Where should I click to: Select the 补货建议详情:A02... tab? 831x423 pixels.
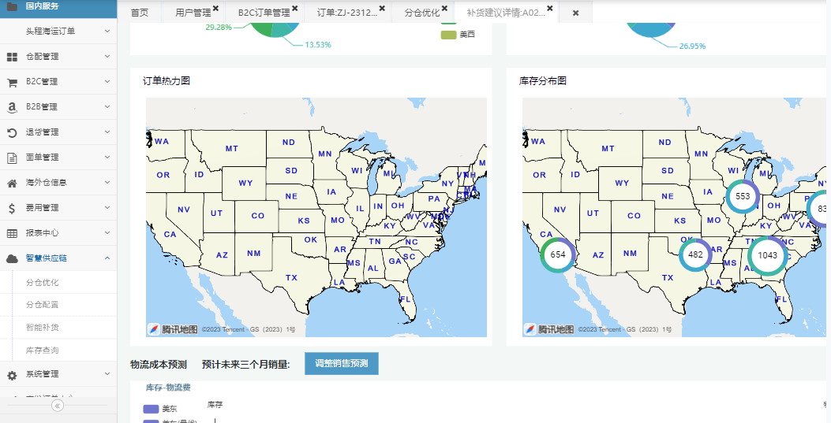[x=506, y=13]
